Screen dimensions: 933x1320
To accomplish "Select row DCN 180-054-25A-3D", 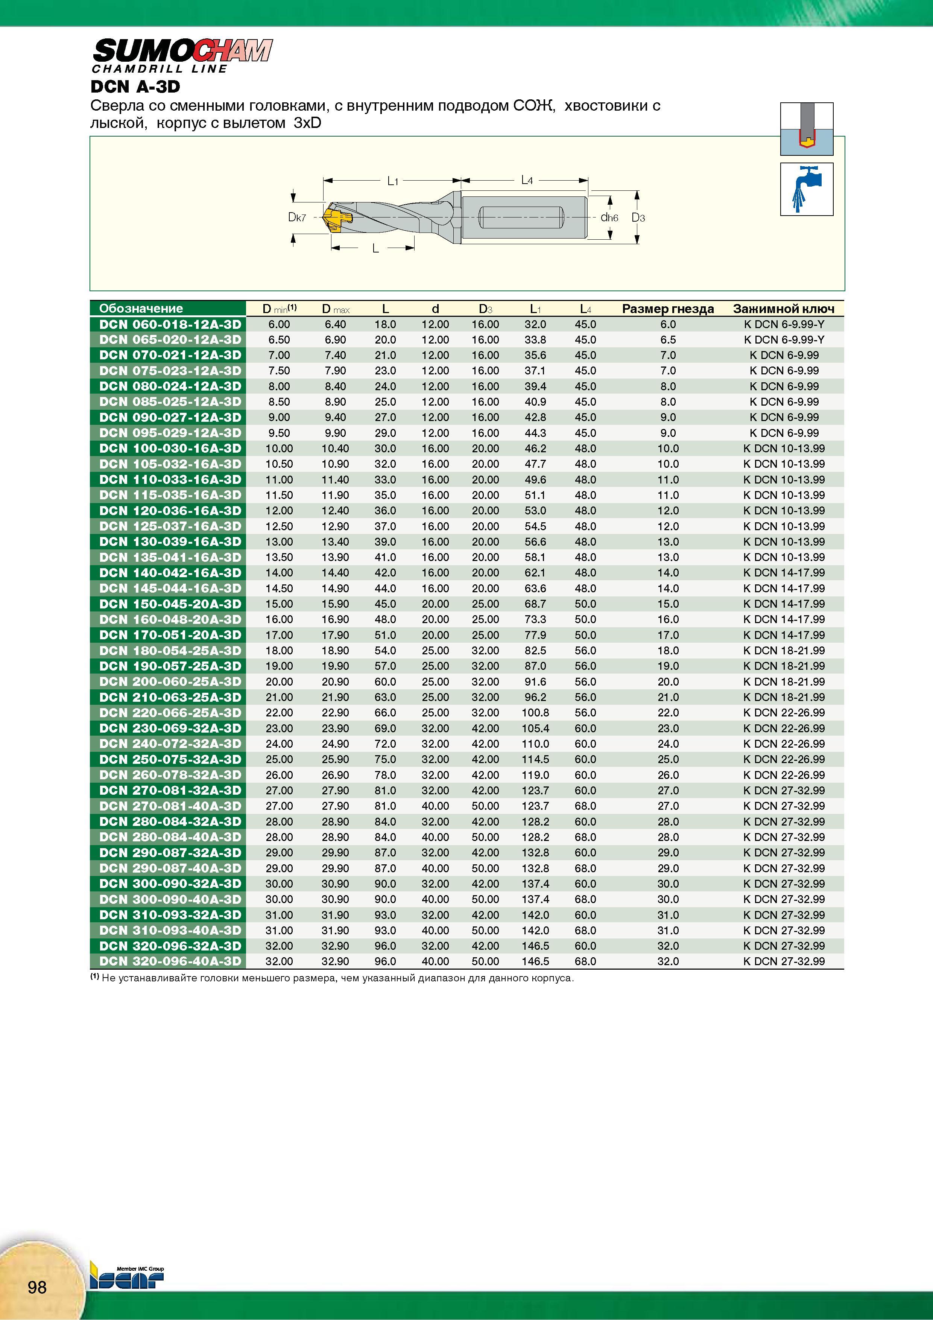I will pos(467,650).
